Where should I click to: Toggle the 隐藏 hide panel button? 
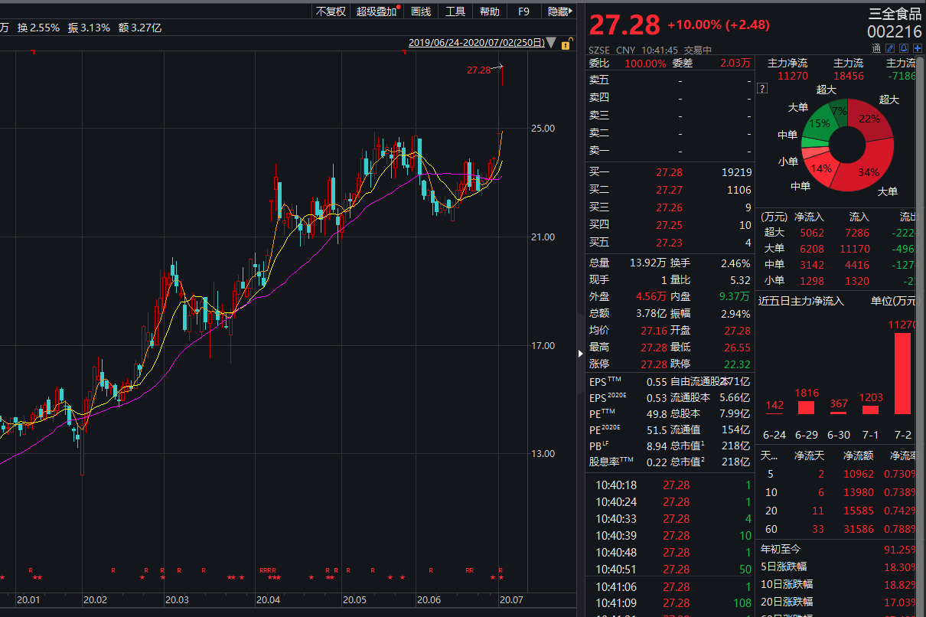559,11
